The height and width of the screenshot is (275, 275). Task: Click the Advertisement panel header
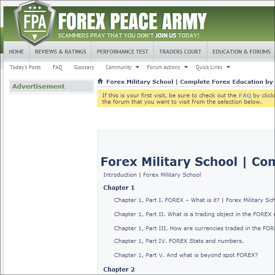pos(52,87)
